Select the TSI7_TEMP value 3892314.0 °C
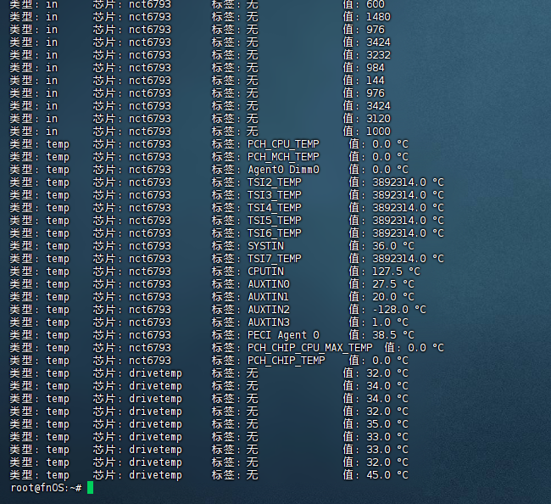 (408, 259)
